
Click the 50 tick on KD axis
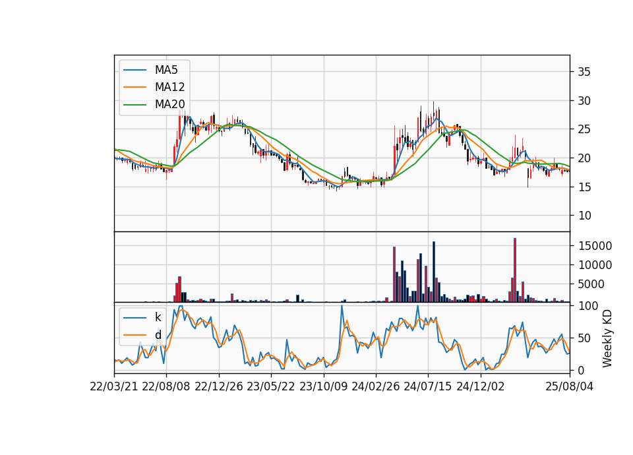[584, 338]
